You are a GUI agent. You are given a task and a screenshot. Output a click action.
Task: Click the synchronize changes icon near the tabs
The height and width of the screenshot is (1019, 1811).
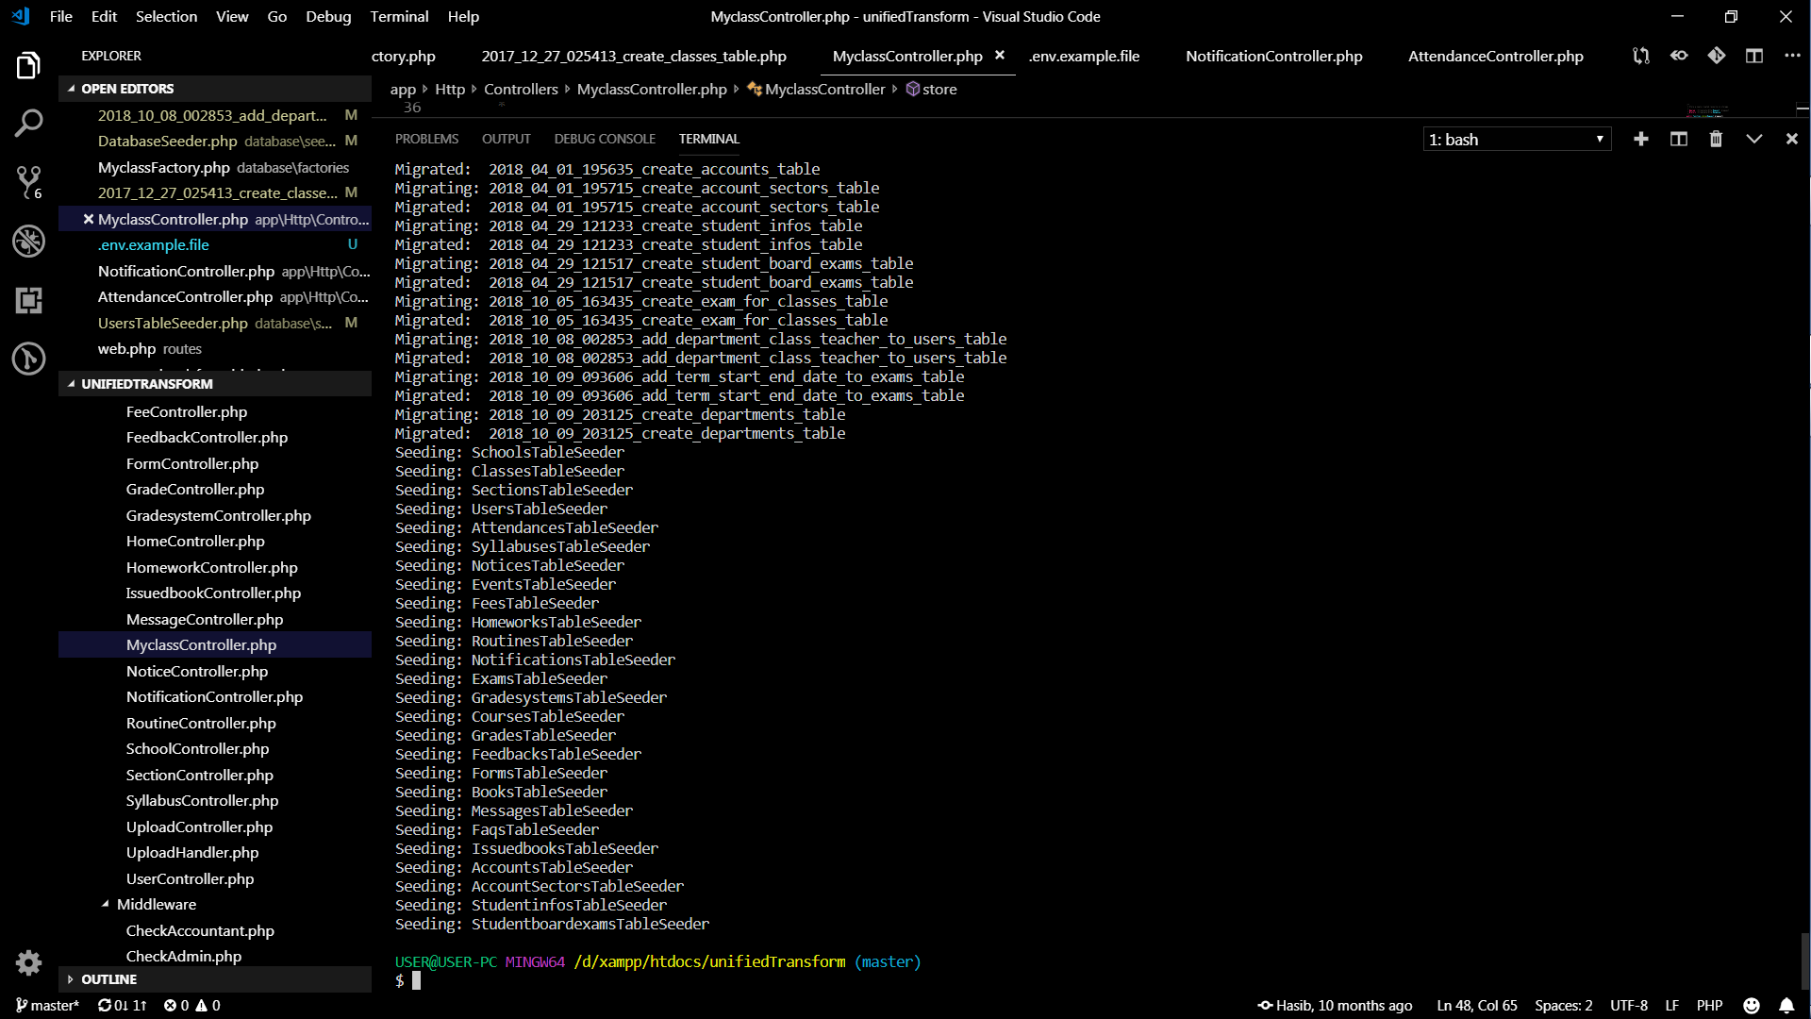tap(1640, 56)
